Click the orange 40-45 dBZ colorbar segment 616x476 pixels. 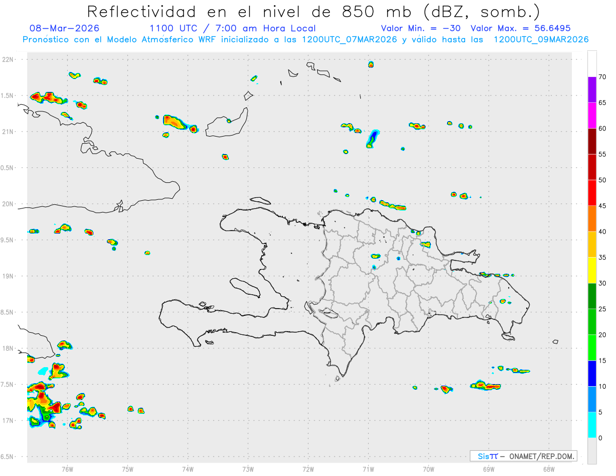point(592,219)
